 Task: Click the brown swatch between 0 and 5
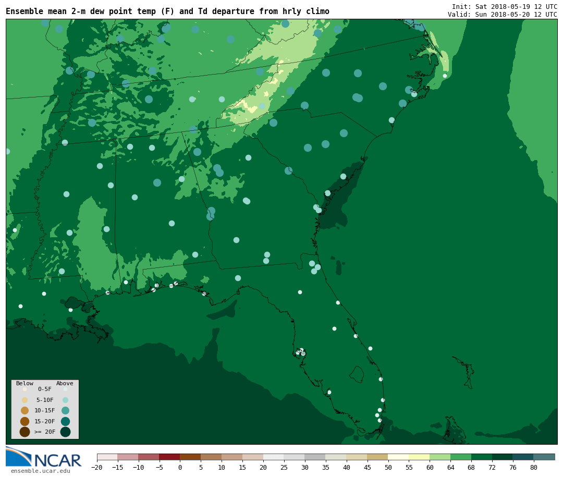191,457
